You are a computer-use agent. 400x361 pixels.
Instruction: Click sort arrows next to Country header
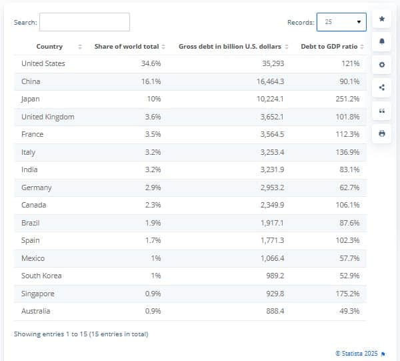[x=80, y=47]
